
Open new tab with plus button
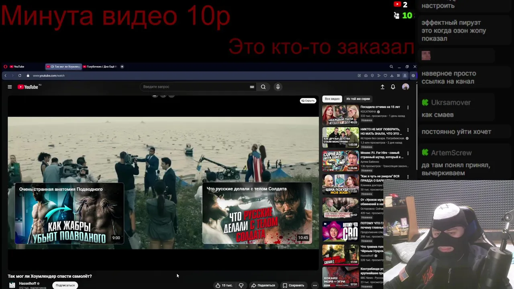pyautogui.click(x=122, y=67)
